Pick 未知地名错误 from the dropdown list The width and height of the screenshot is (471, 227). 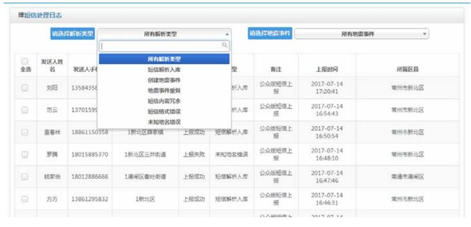164,122
